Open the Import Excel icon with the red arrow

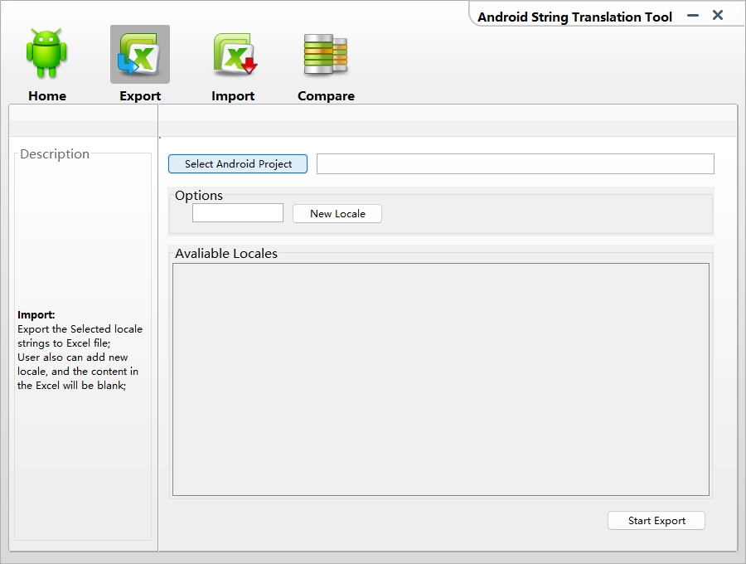235,54
